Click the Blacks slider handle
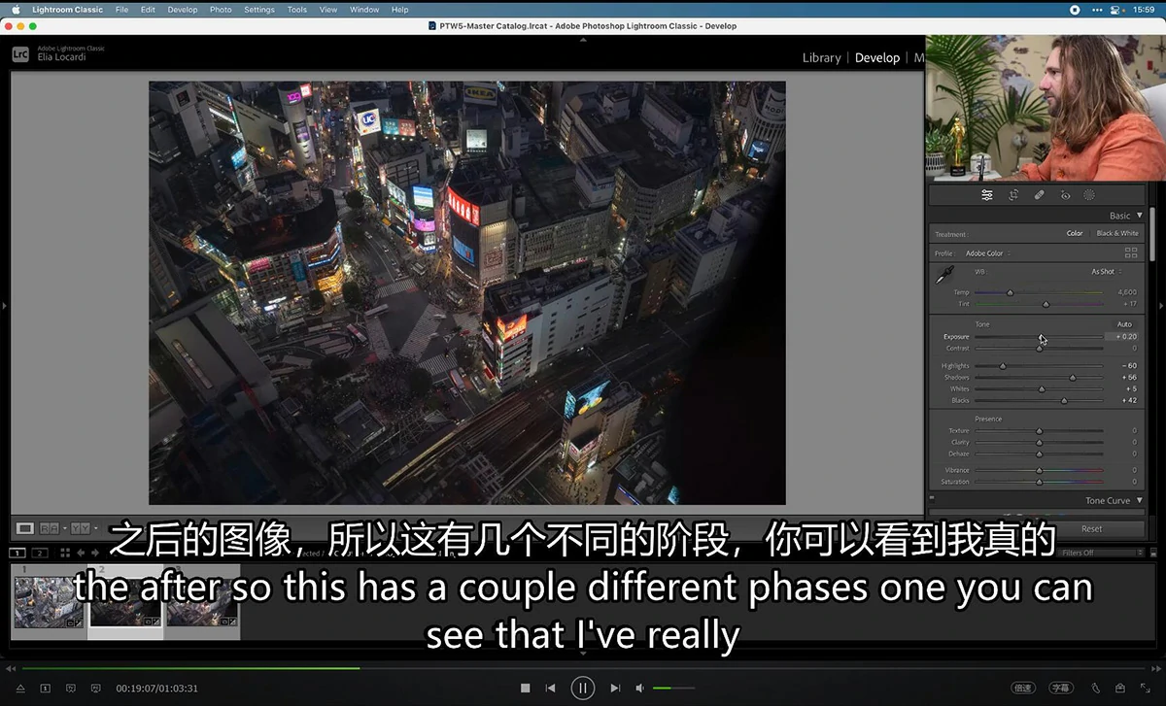 (1064, 400)
